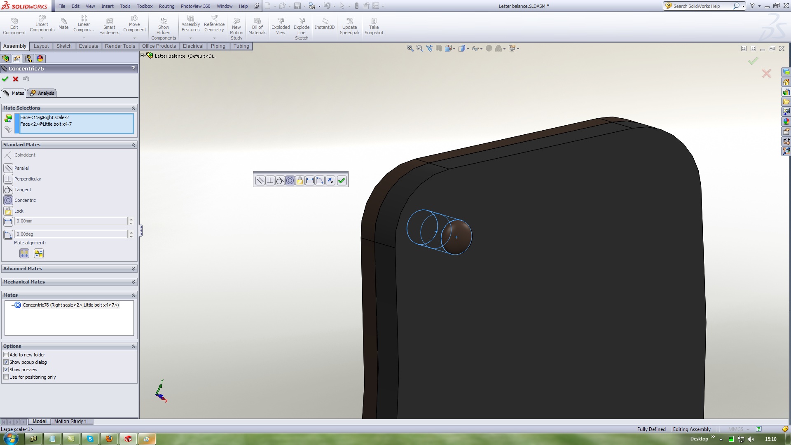This screenshot has height=445, width=791.
Task: Select Parallel standard mate
Action: coord(8,168)
